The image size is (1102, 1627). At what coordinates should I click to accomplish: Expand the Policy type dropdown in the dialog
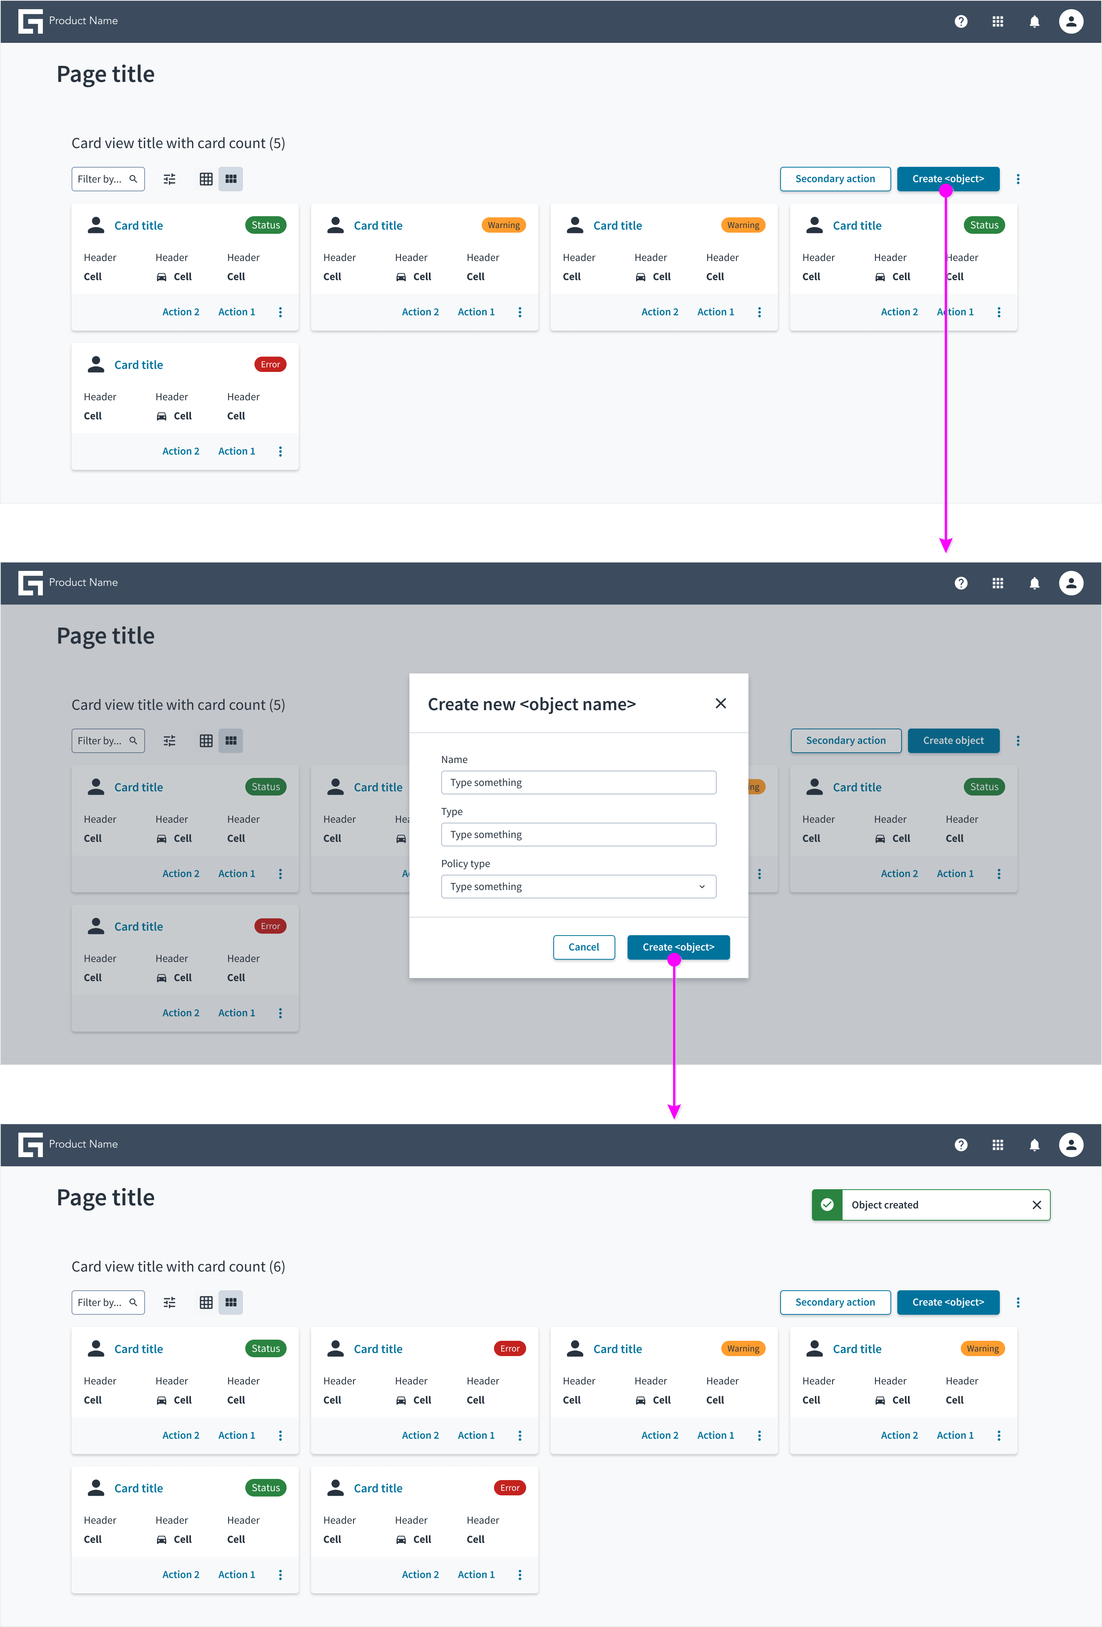pos(578,886)
